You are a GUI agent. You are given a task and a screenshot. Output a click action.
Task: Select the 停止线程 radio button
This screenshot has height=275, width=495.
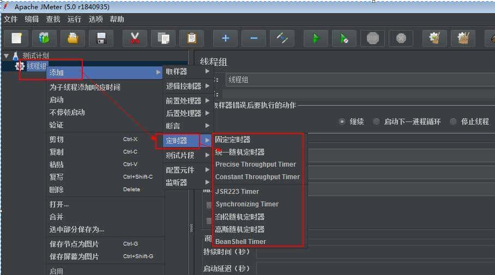[x=453, y=121]
